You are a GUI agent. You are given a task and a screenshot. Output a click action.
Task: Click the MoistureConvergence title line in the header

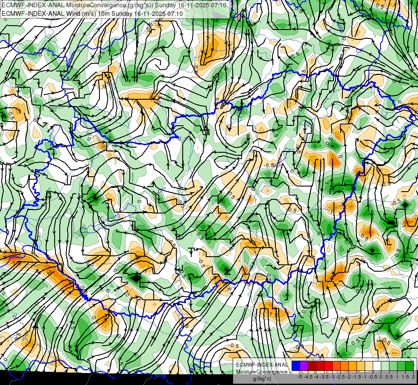114,5
